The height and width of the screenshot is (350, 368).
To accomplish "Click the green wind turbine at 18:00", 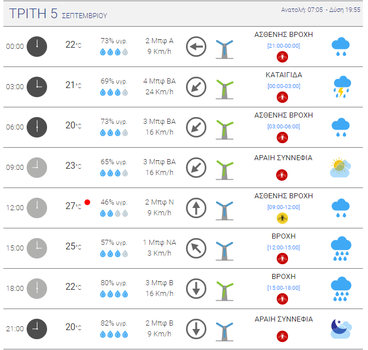I will 225,291.
